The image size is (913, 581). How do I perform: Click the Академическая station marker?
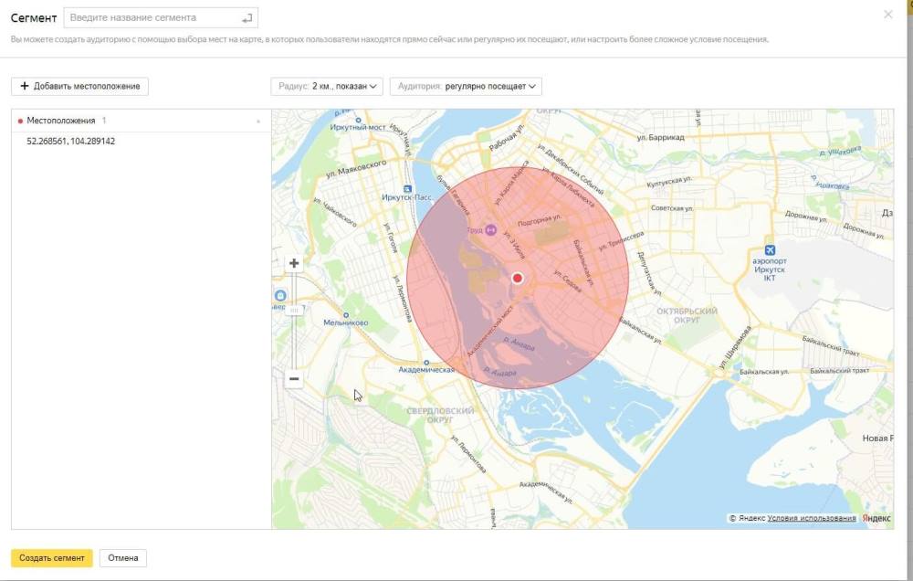click(426, 362)
